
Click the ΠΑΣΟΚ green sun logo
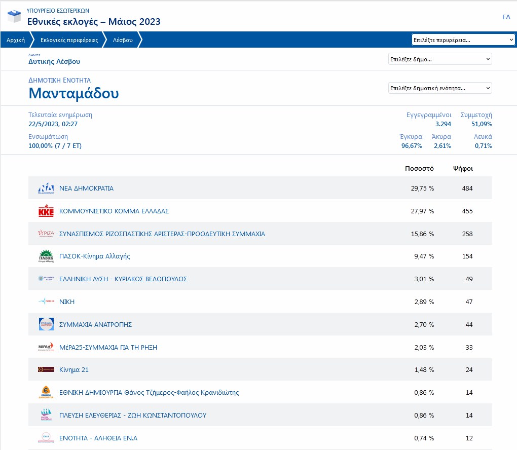(x=46, y=256)
